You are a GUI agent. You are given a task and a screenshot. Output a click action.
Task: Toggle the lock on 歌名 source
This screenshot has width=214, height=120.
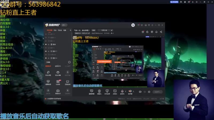click(x=49, y=44)
